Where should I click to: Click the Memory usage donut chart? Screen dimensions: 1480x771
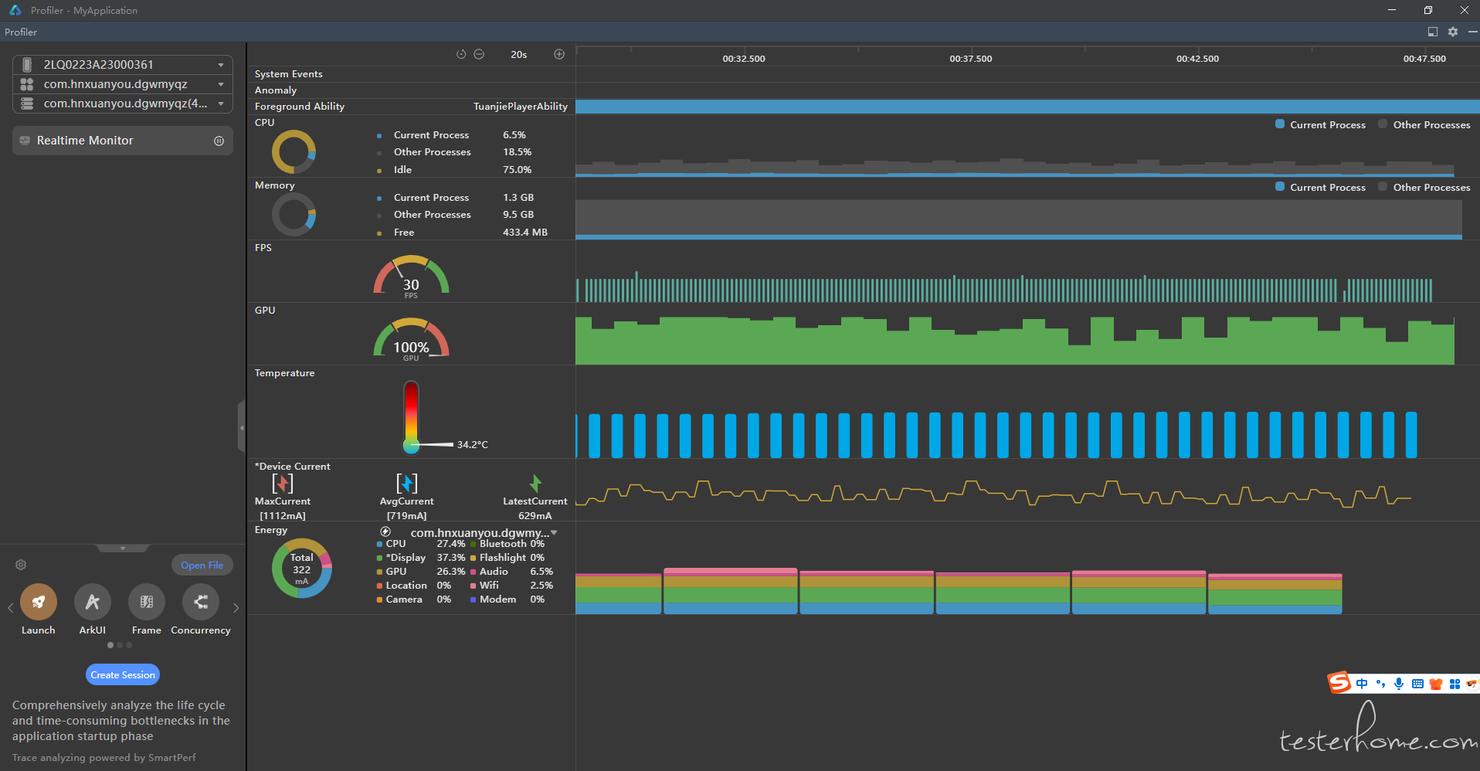coord(294,214)
